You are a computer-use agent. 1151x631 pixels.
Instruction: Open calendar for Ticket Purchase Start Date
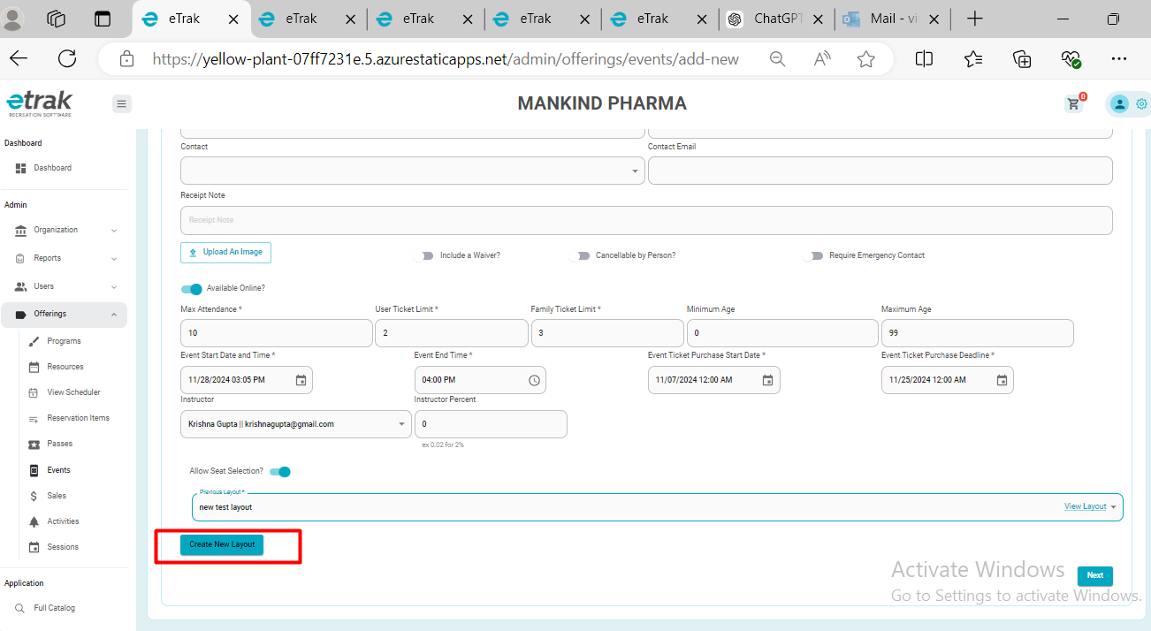(767, 380)
